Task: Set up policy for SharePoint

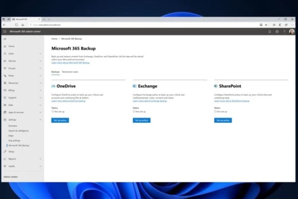Action: (223, 120)
